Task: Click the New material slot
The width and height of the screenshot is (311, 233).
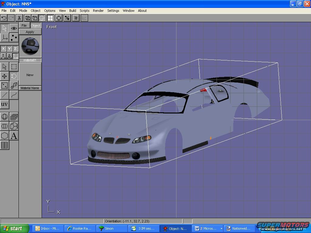Action: click(x=30, y=75)
